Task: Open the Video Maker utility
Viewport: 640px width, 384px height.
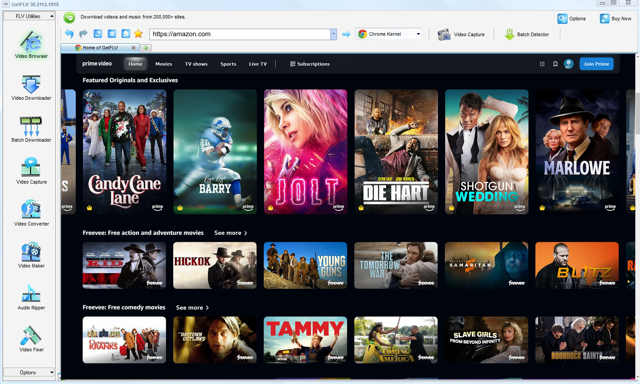Action: pyautogui.click(x=31, y=255)
